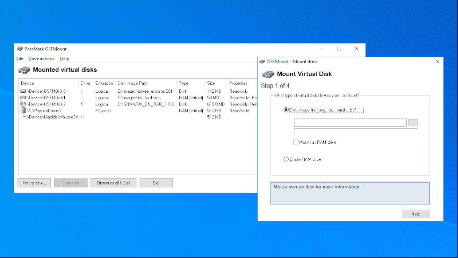Image resolution: width=458 pixels, height=258 pixels.
Task: Click the Physical emulation cell
Action: 103,110
